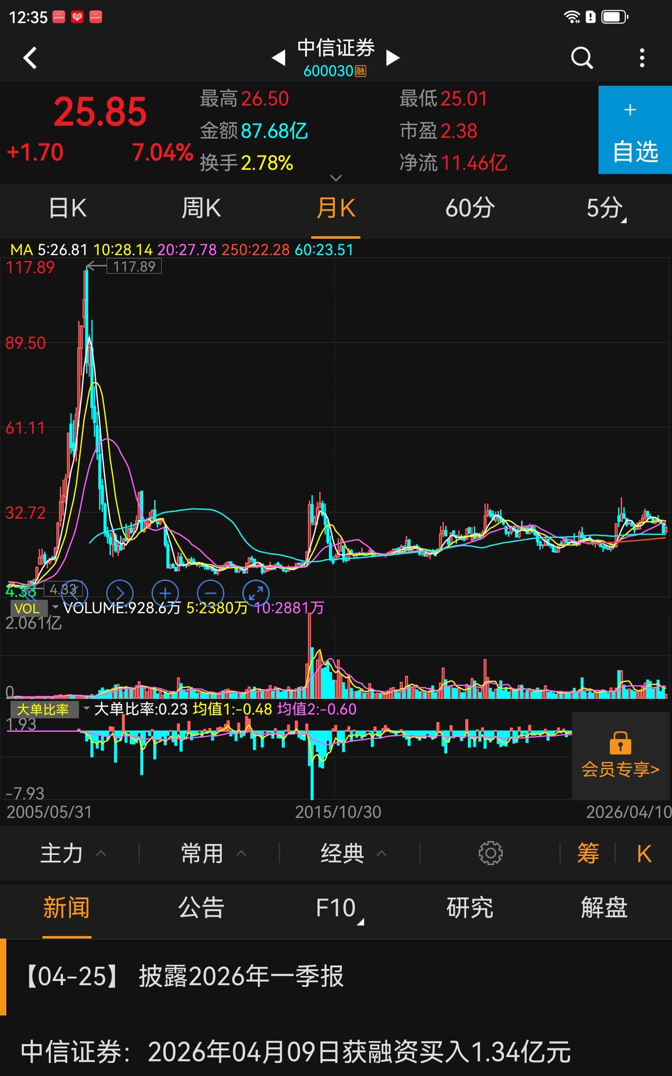Switch to the 周K weekly chart tab
Image resolution: width=672 pixels, height=1076 pixels.
click(201, 209)
